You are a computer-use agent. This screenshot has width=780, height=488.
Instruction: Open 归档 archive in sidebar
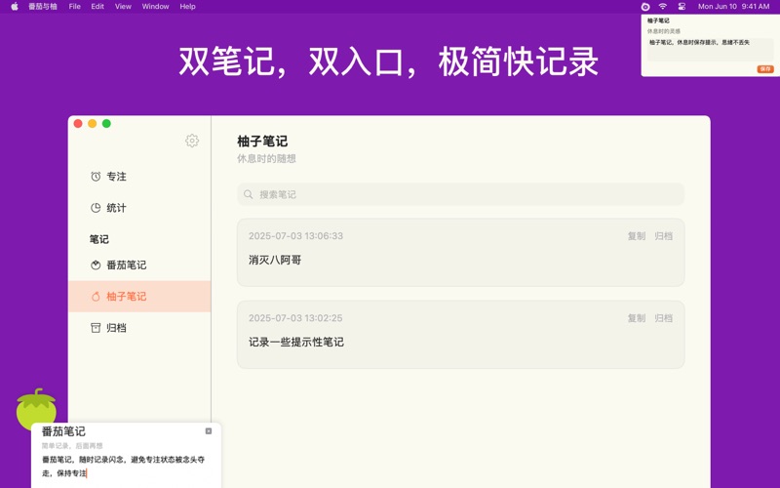coord(116,328)
